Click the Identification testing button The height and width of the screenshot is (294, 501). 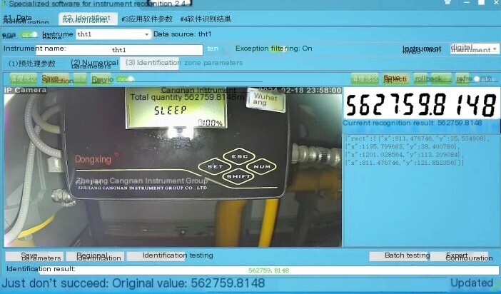pyautogui.click(x=178, y=255)
